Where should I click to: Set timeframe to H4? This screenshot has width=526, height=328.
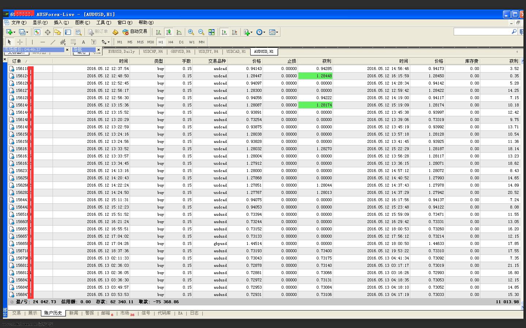(x=171, y=42)
